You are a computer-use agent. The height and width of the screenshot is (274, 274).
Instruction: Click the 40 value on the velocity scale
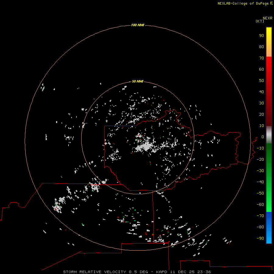click(x=262, y=92)
